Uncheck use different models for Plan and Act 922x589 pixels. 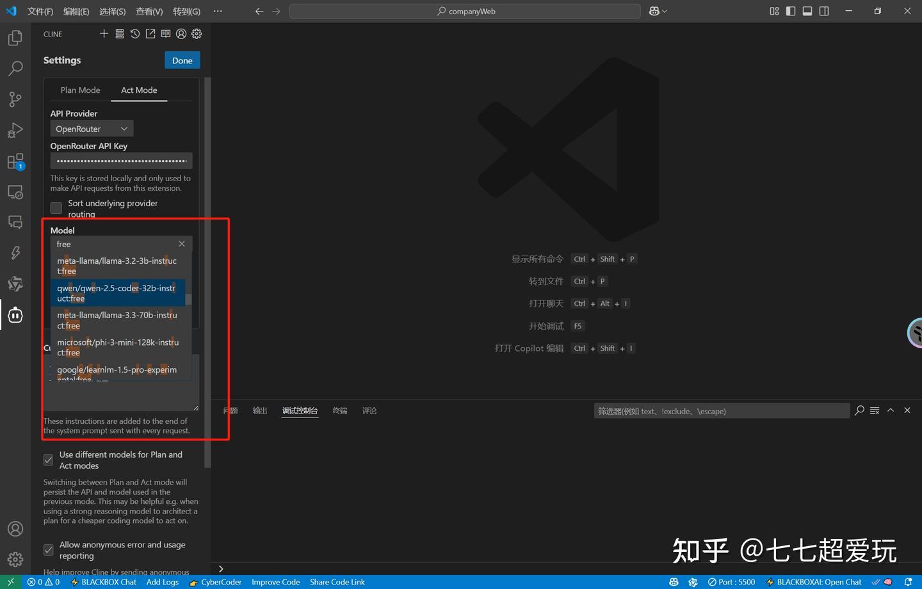48,459
